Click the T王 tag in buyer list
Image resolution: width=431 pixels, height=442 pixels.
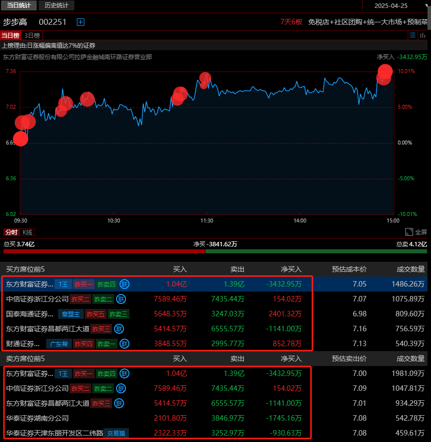click(63, 284)
